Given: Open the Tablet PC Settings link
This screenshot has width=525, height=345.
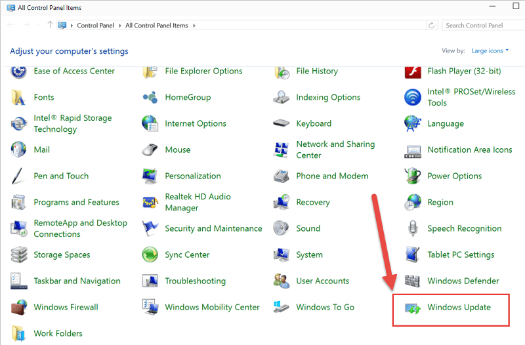Looking at the screenshot, I should (x=461, y=254).
